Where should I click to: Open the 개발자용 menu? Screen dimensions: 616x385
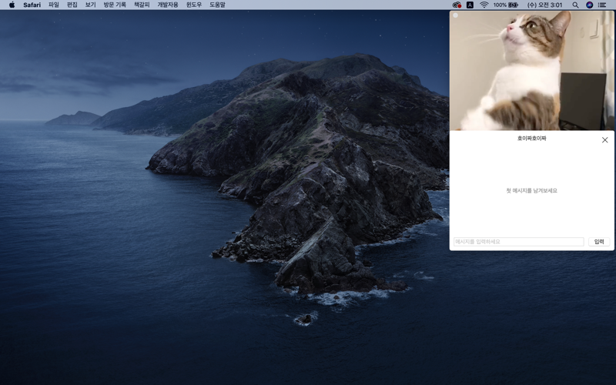tap(168, 5)
